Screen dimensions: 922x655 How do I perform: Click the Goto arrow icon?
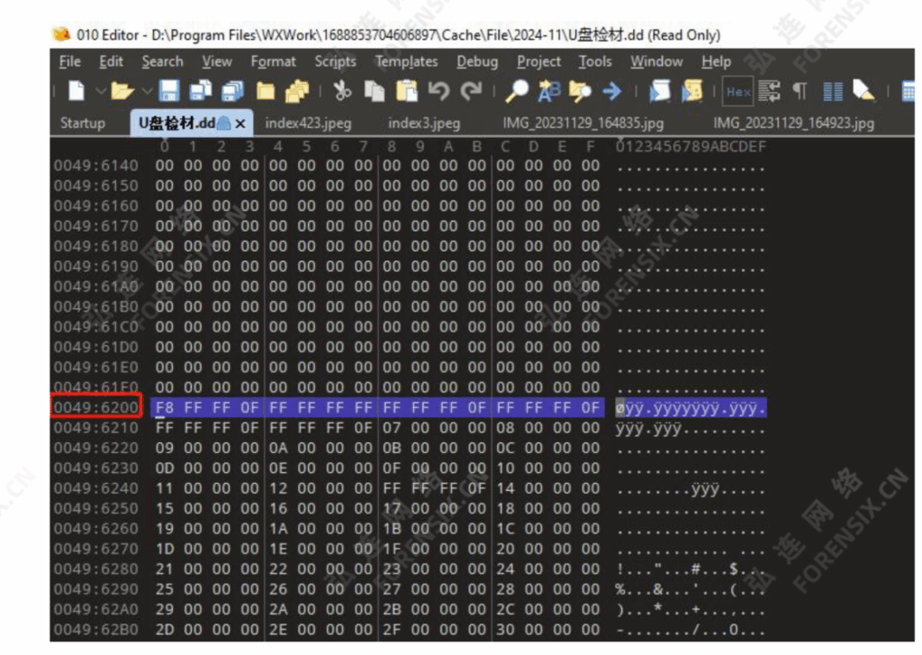pyautogui.click(x=612, y=91)
